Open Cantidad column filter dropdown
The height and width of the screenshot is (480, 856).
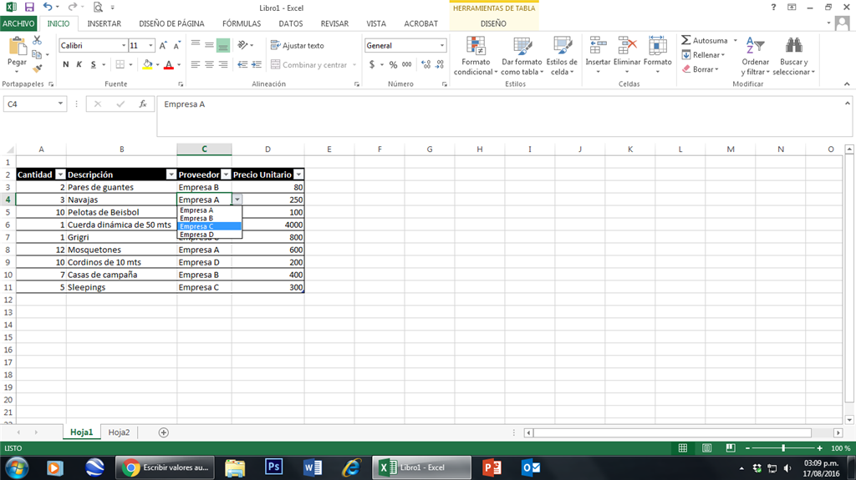(x=60, y=174)
